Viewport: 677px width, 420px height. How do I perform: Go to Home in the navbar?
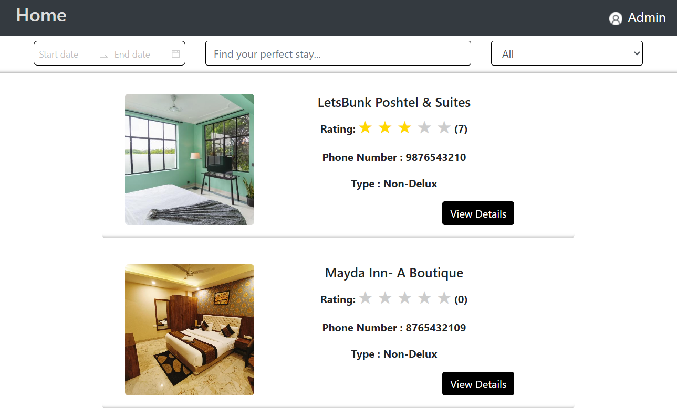pyautogui.click(x=41, y=15)
